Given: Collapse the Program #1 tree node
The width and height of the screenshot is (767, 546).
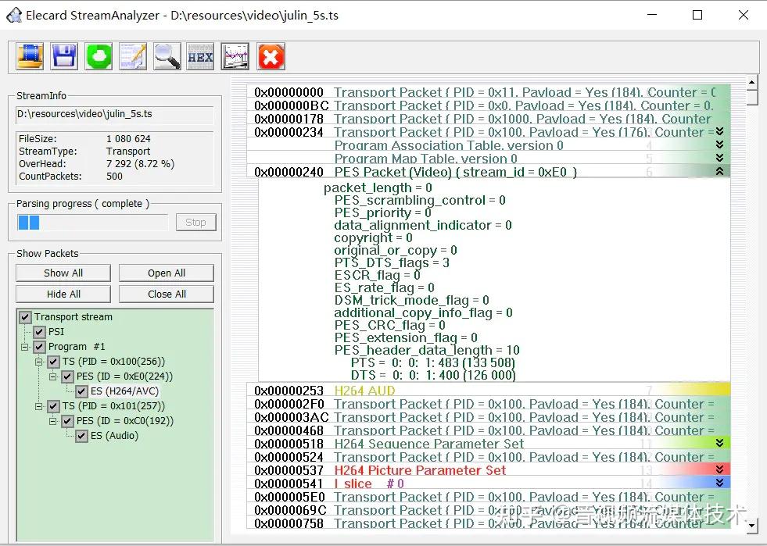Looking at the screenshot, I should pos(25,347).
